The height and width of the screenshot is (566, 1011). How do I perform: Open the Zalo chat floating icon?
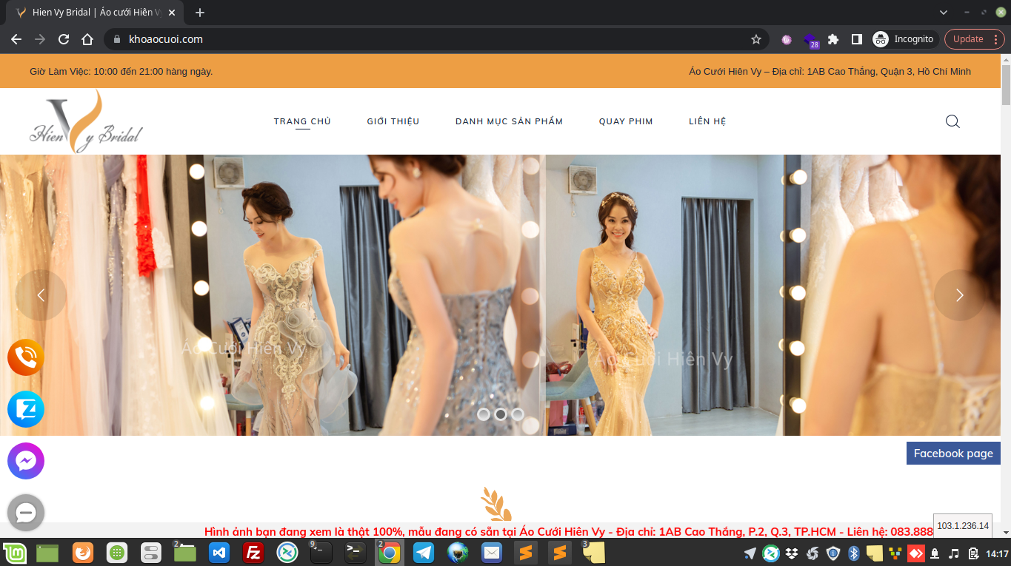click(26, 409)
